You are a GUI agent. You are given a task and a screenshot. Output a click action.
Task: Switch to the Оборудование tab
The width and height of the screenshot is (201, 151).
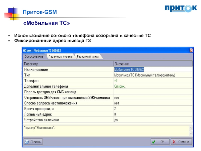pyautogui.click(x=34, y=56)
